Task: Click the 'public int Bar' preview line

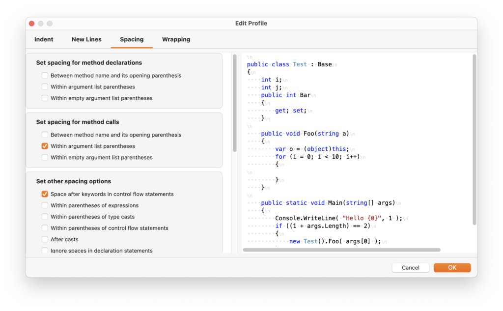Action: click(x=285, y=95)
